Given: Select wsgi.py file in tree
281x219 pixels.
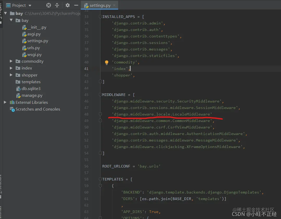Looking at the screenshot, I should (34, 55).
